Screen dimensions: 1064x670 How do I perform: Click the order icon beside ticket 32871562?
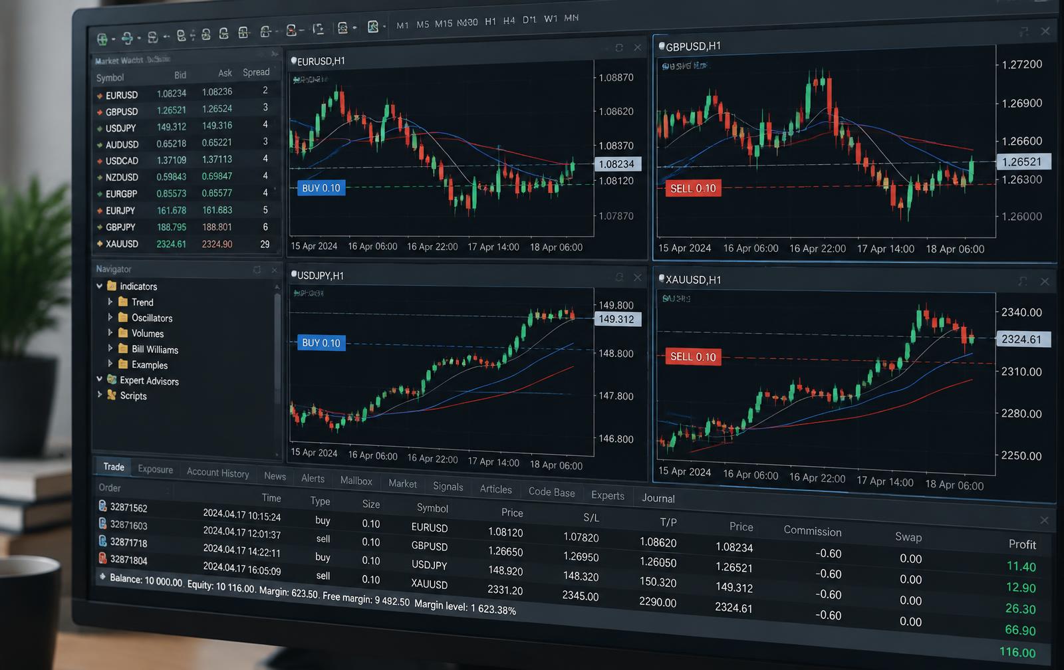pyautogui.click(x=103, y=506)
